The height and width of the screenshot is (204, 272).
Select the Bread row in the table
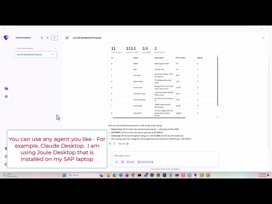pos(164,64)
